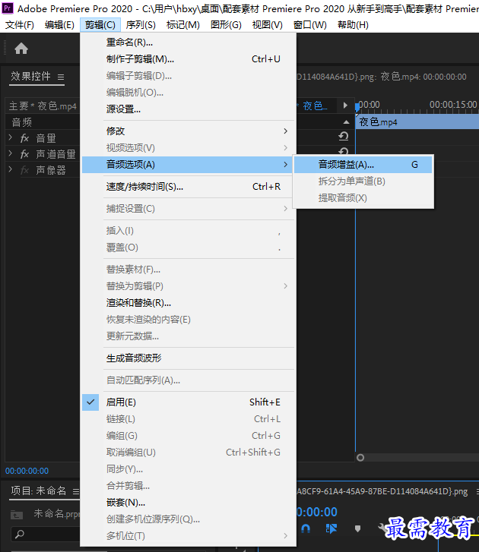Open the 视图(V) menu
The height and width of the screenshot is (552, 479).
click(268, 25)
